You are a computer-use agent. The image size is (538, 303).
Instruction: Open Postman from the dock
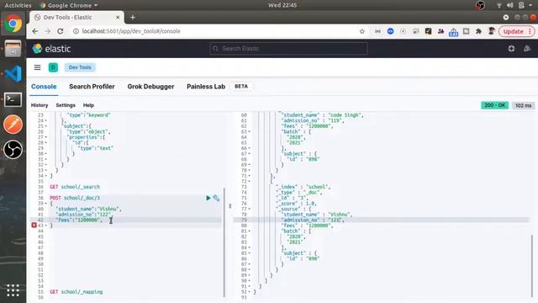tap(13, 124)
